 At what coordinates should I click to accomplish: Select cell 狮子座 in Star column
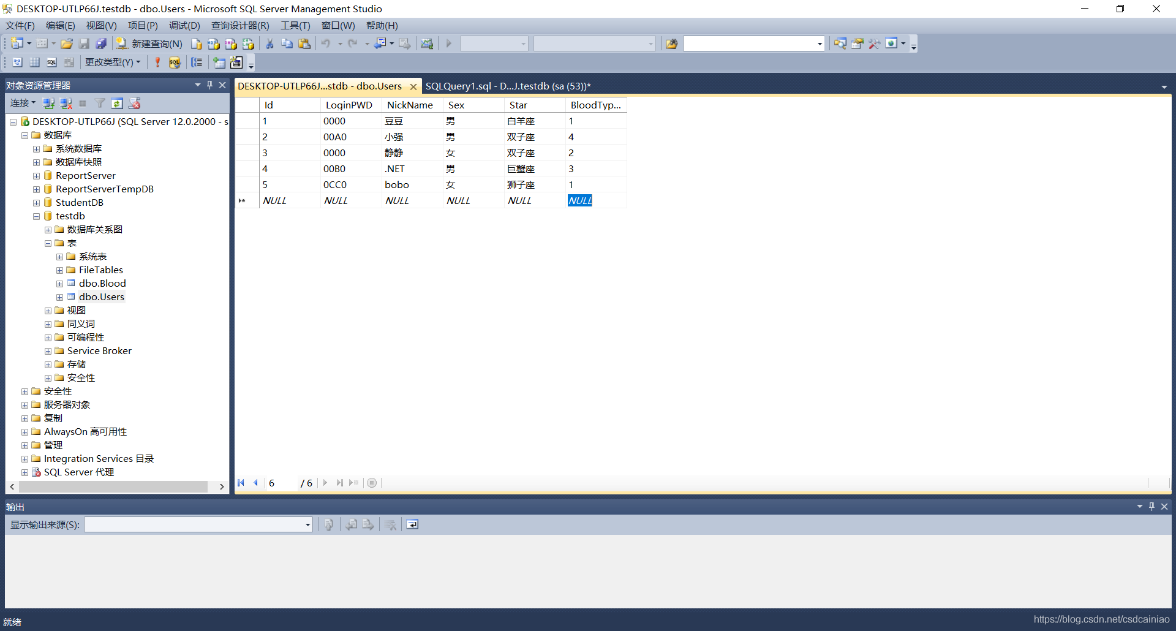[535, 184]
